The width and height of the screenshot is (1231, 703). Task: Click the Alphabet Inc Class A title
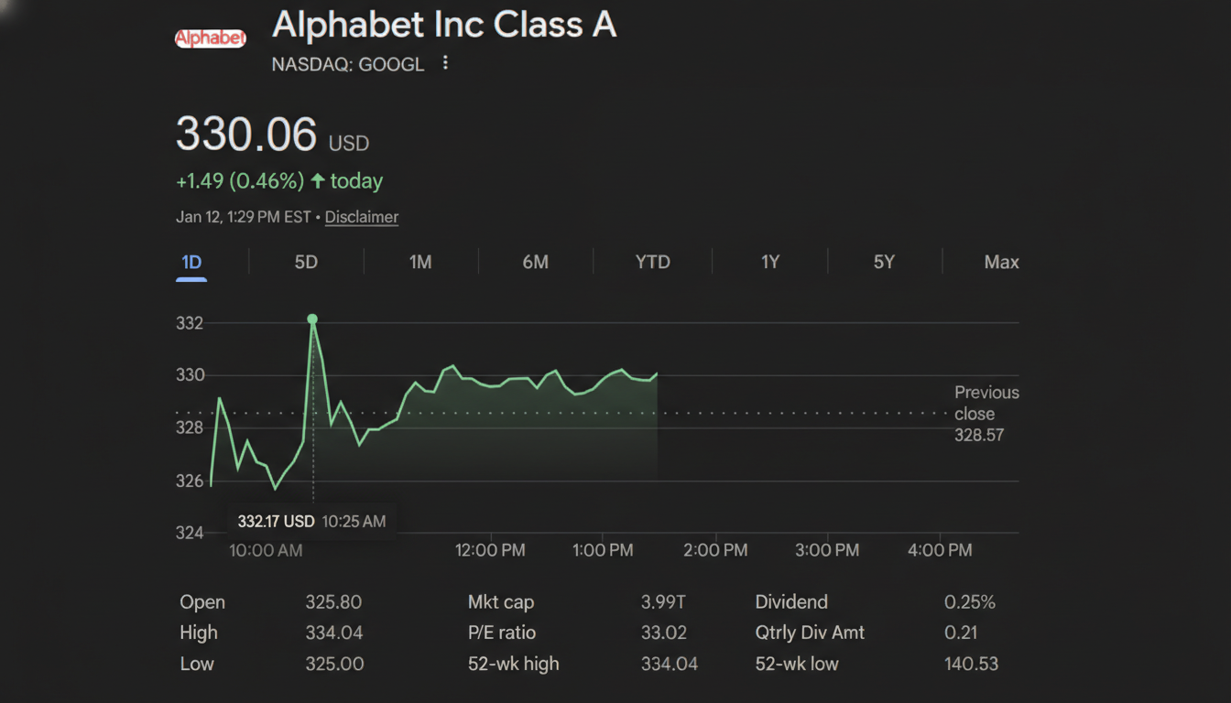click(x=444, y=25)
